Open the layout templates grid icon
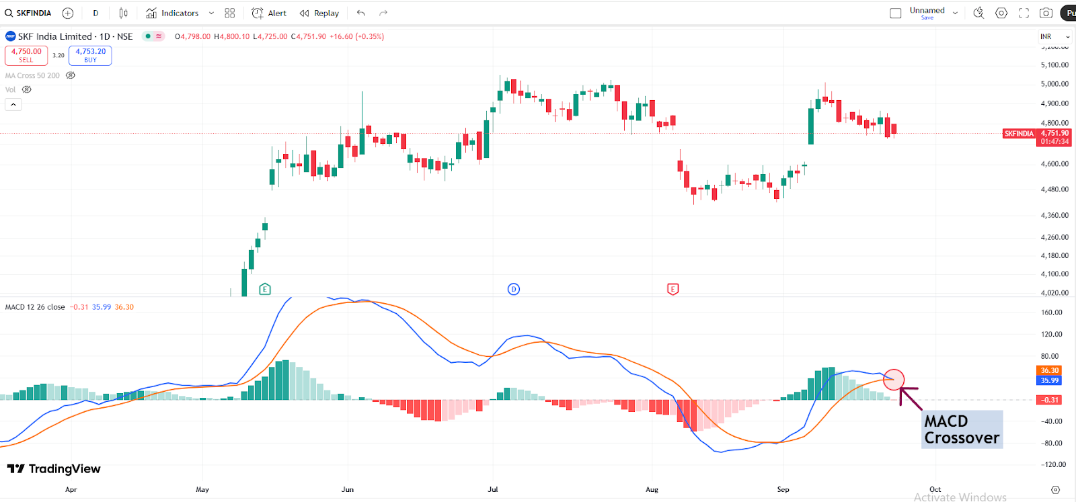Screen dimensions: 1076x502 click(x=230, y=13)
